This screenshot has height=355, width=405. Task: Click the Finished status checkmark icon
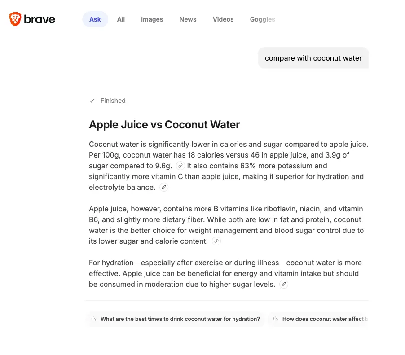(x=92, y=101)
